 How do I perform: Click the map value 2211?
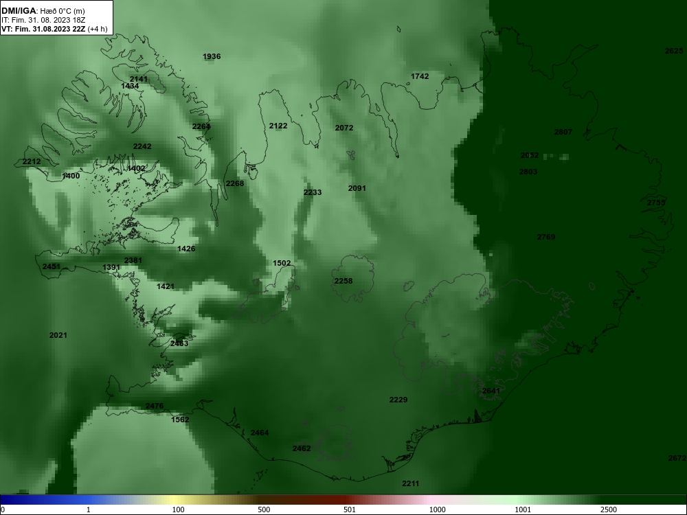(411, 483)
